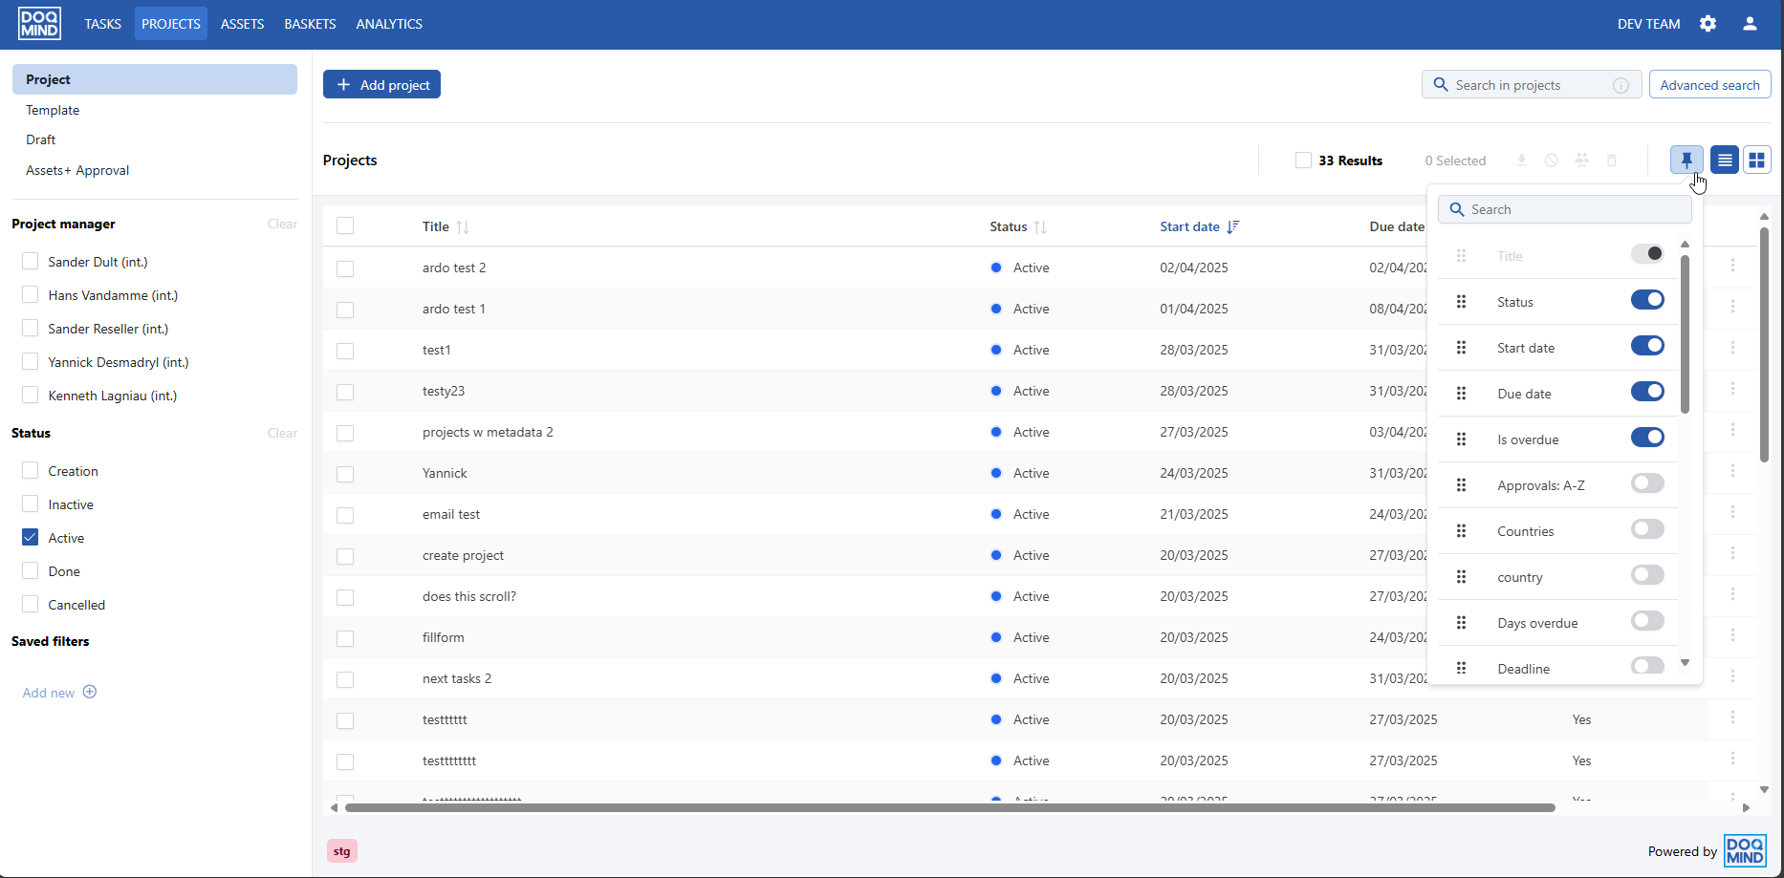The image size is (1784, 878).
Task: Check the Sander Dult (int.) filter
Action: click(31, 261)
